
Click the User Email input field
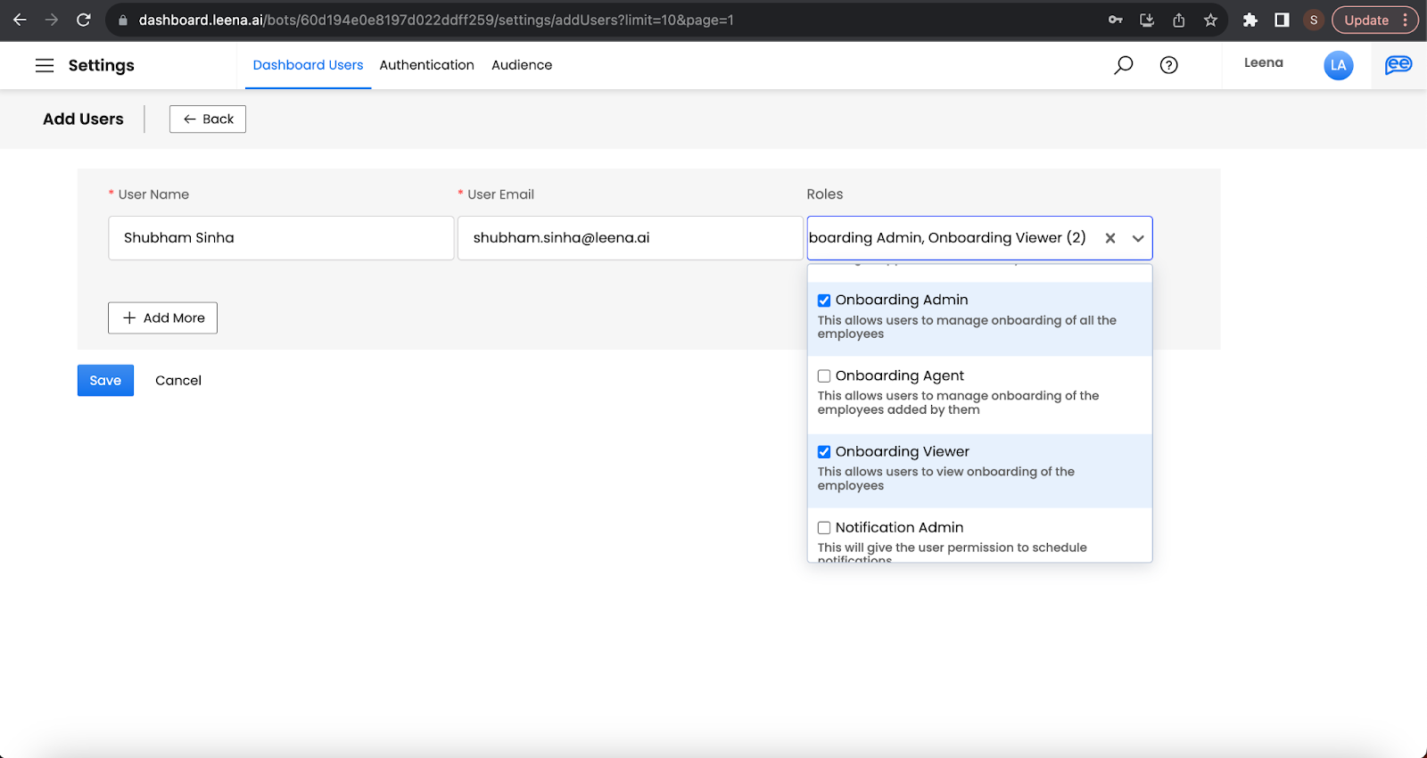pos(631,238)
